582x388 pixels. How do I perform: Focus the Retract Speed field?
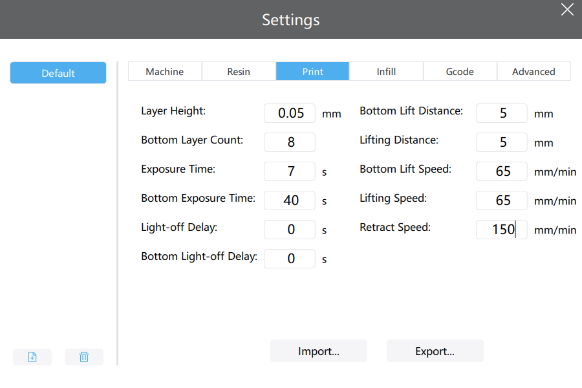click(501, 230)
